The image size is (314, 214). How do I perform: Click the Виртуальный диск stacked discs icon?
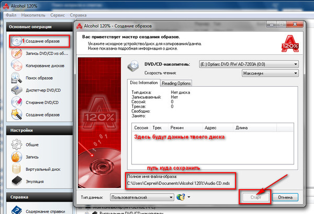[x=17, y=169]
